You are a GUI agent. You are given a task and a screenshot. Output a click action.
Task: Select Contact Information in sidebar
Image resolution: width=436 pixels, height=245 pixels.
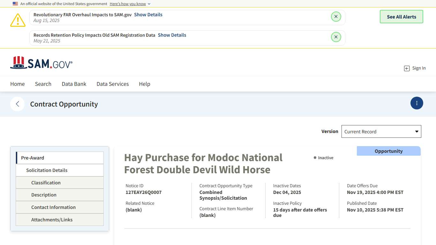tap(60, 207)
